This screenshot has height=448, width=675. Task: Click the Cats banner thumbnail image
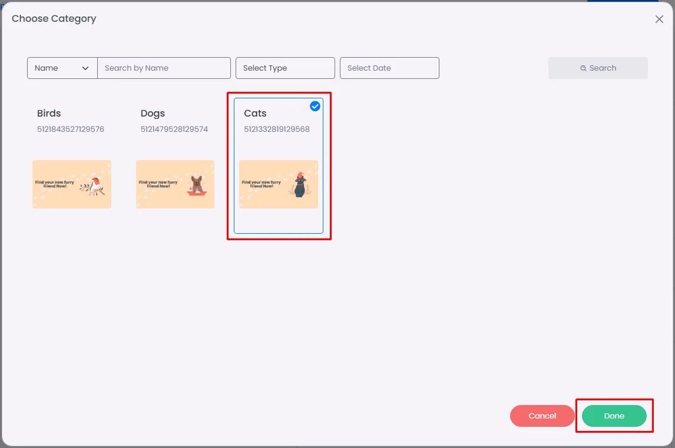point(279,184)
